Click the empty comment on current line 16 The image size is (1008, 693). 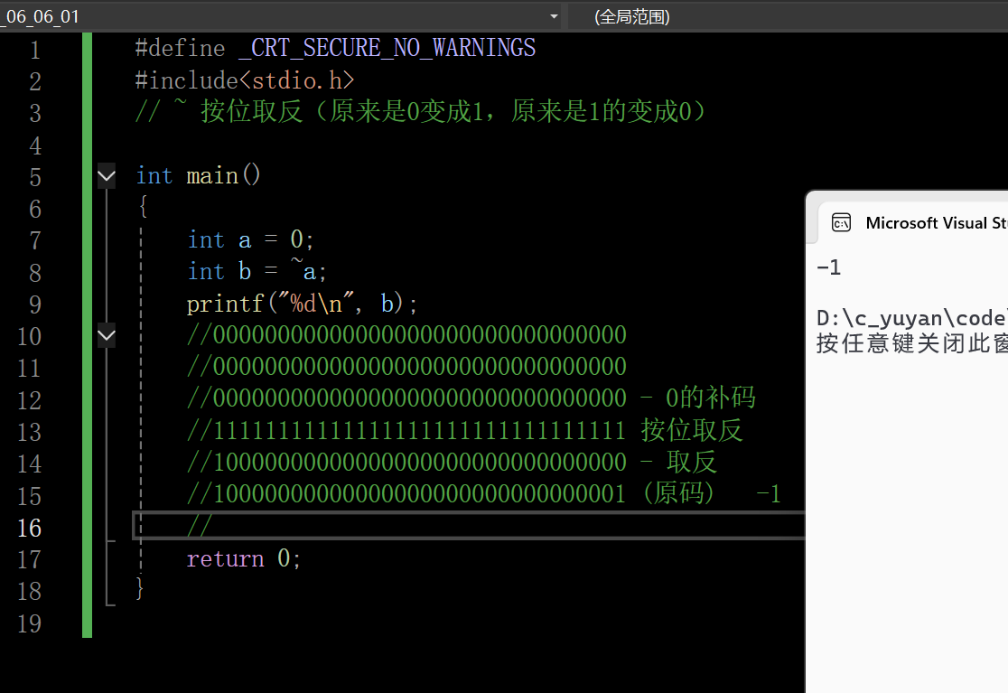[200, 526]
